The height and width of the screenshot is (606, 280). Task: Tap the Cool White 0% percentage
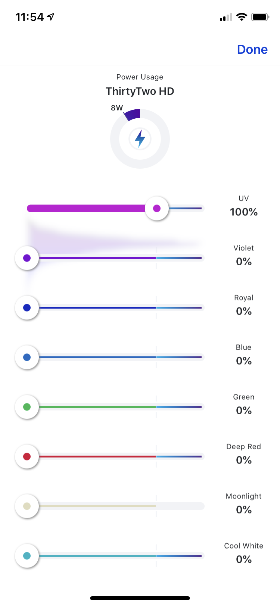click(x=244, y=559)
